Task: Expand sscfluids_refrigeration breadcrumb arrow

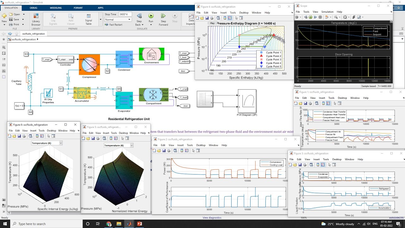Action: [x=37, y=40]
